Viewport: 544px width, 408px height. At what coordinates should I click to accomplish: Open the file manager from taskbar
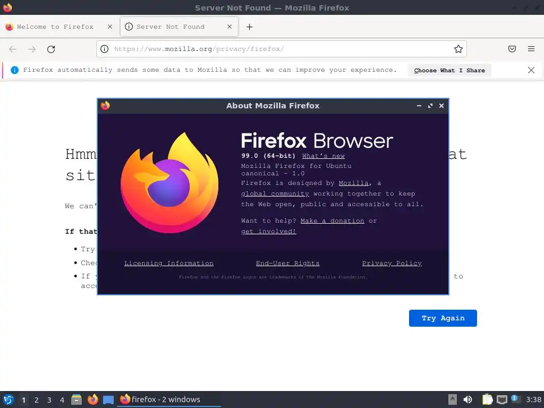point(76,399)
